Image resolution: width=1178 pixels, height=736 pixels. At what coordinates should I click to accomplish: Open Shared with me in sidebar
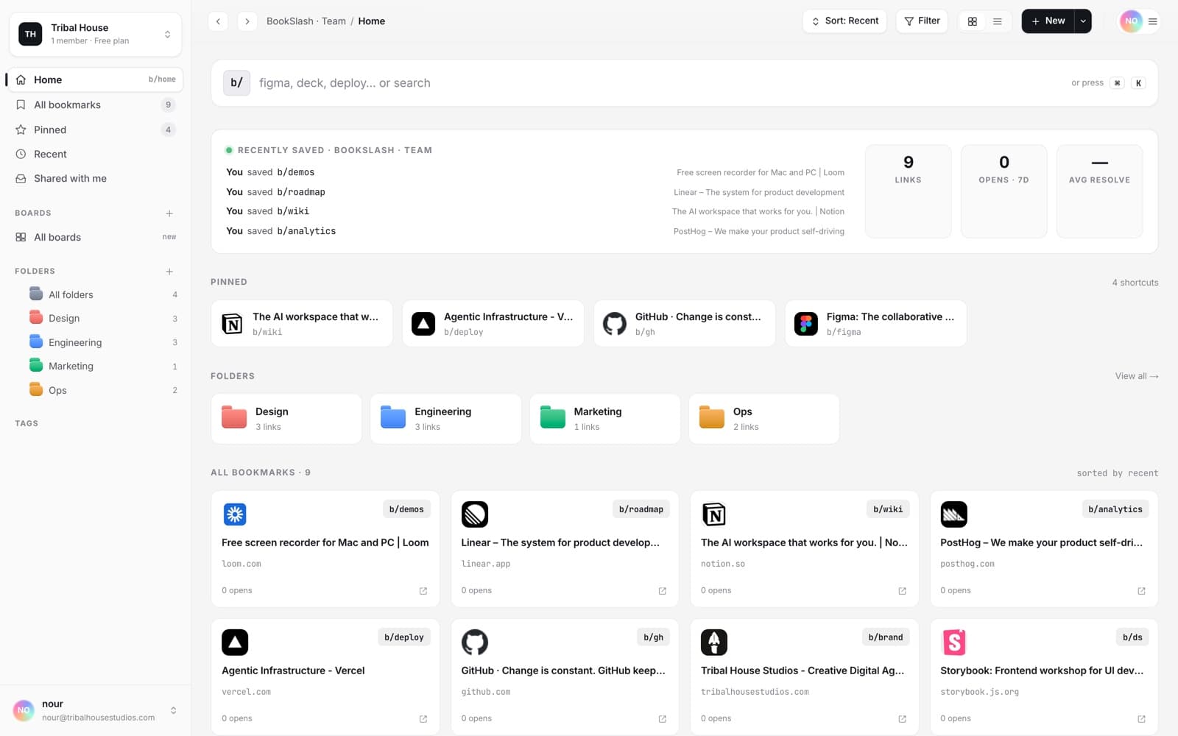[x=94, y=178]
